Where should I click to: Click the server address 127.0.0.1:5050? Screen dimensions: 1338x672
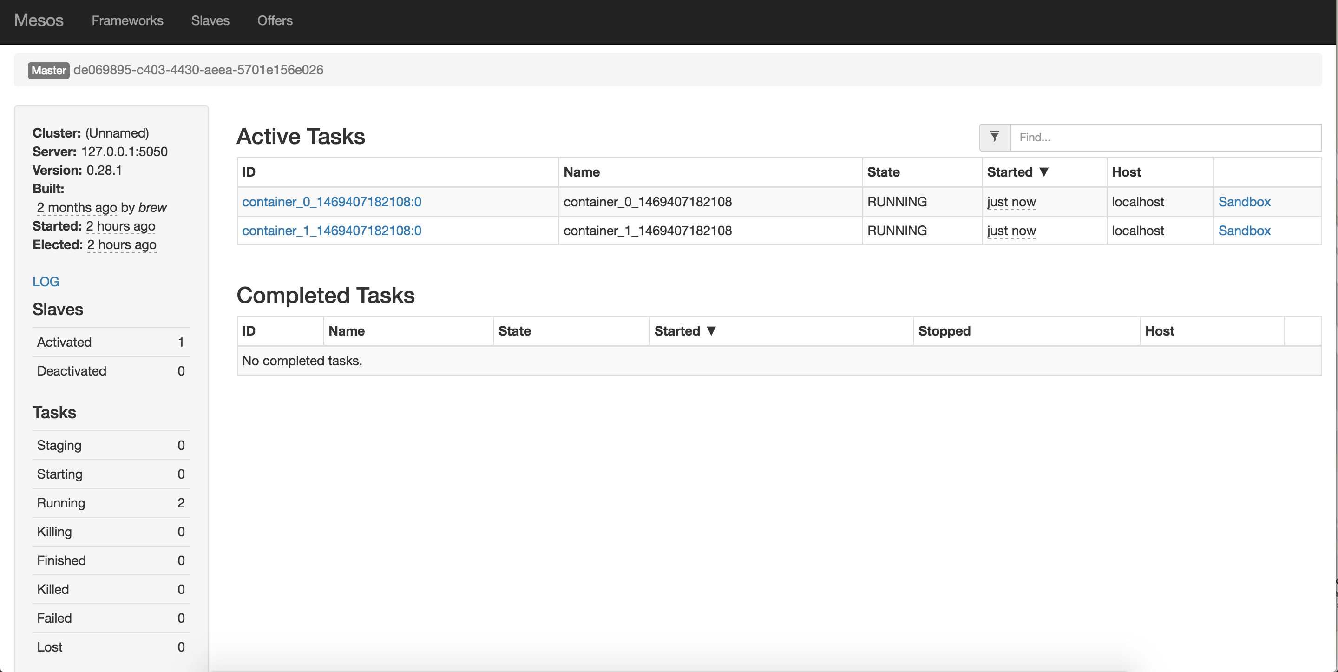pyautogui.click(x=124, y=152)
